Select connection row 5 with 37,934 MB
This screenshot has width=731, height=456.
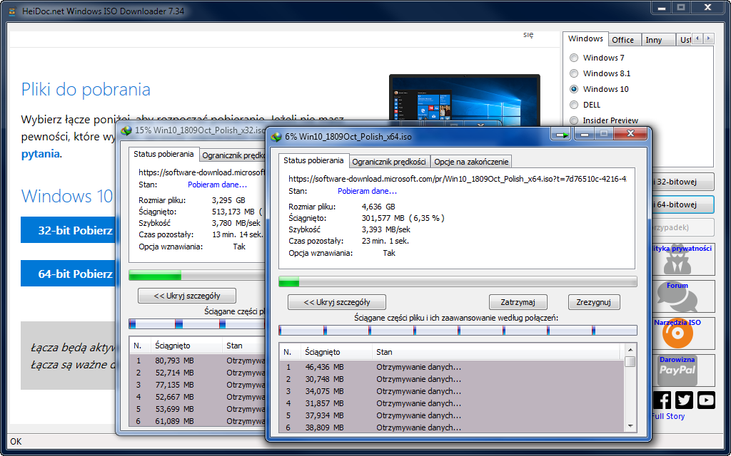[452, 415]
